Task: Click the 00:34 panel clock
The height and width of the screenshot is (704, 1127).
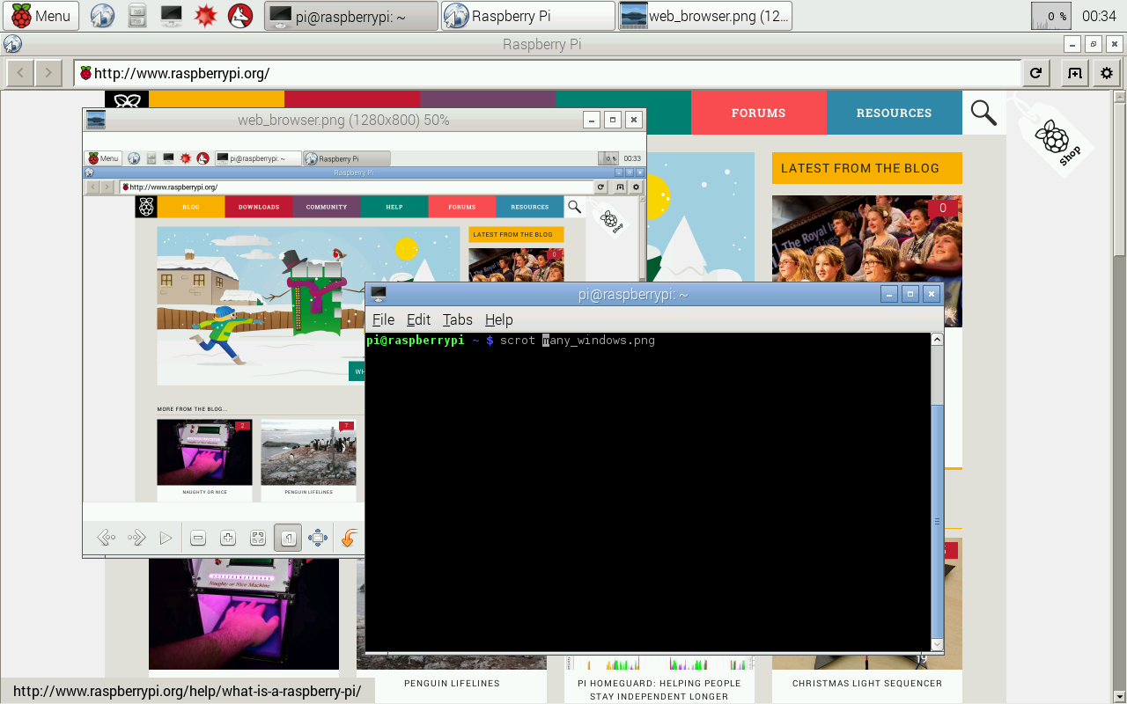Action: tap(1099, 16)
